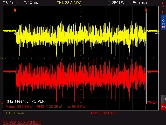Click the red POWER waveform label
The width and height of the screenshot is (166, 125).
point(151,102)
